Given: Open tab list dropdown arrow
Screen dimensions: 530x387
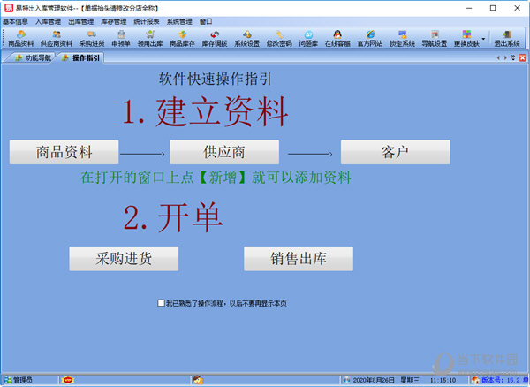Looking at the screenshot, I should coord(513,57).
